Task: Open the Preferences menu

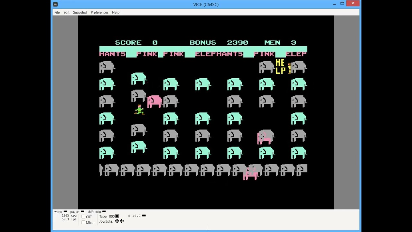Action: [99, 12]
